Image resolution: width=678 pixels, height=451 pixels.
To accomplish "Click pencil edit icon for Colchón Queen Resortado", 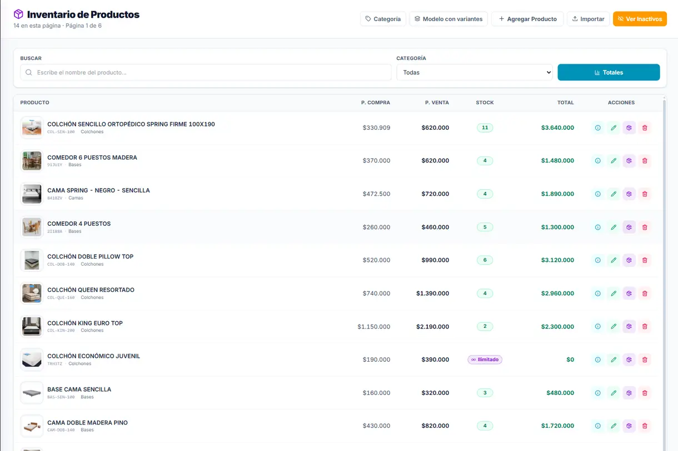I will 614,293.
